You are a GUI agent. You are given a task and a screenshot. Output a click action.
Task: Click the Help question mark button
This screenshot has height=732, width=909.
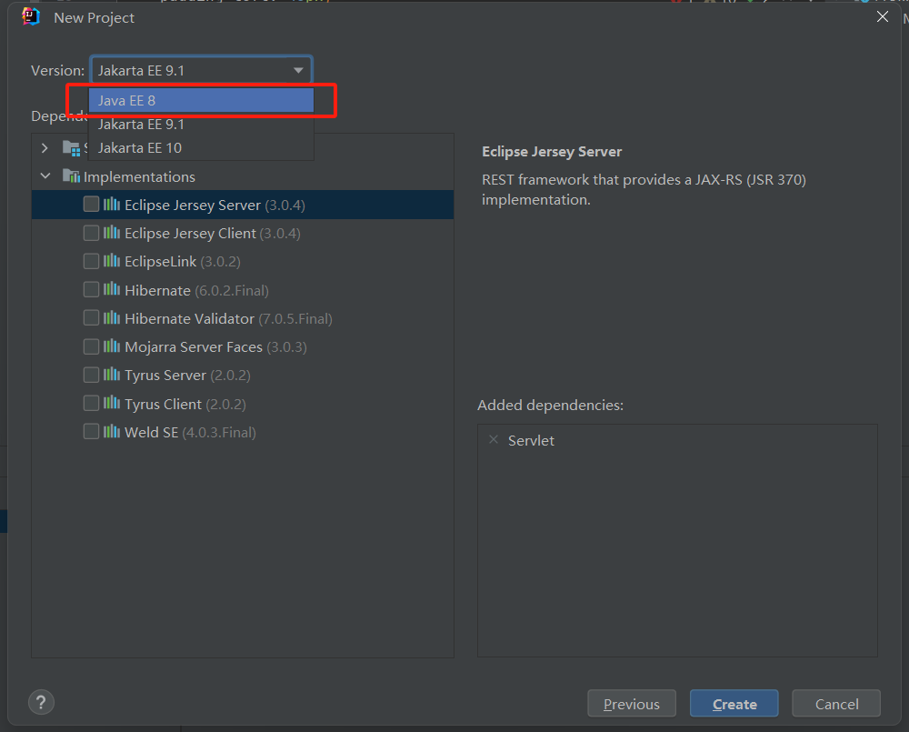pos(41,702)
